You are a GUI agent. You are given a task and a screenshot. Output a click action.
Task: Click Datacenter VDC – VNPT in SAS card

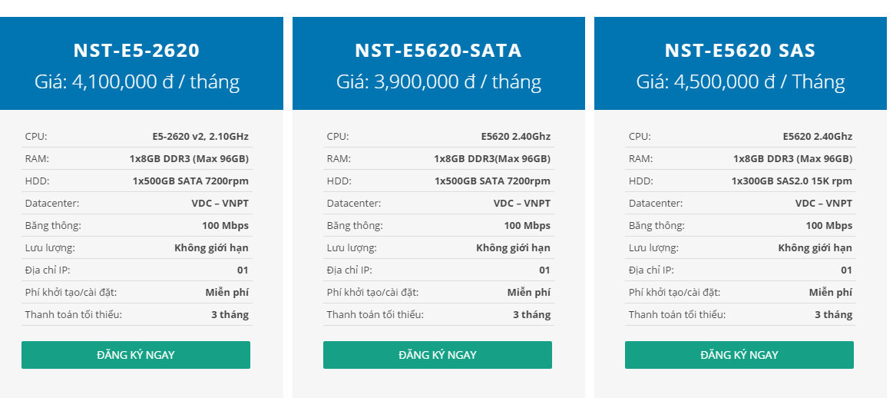click(824, 203)
